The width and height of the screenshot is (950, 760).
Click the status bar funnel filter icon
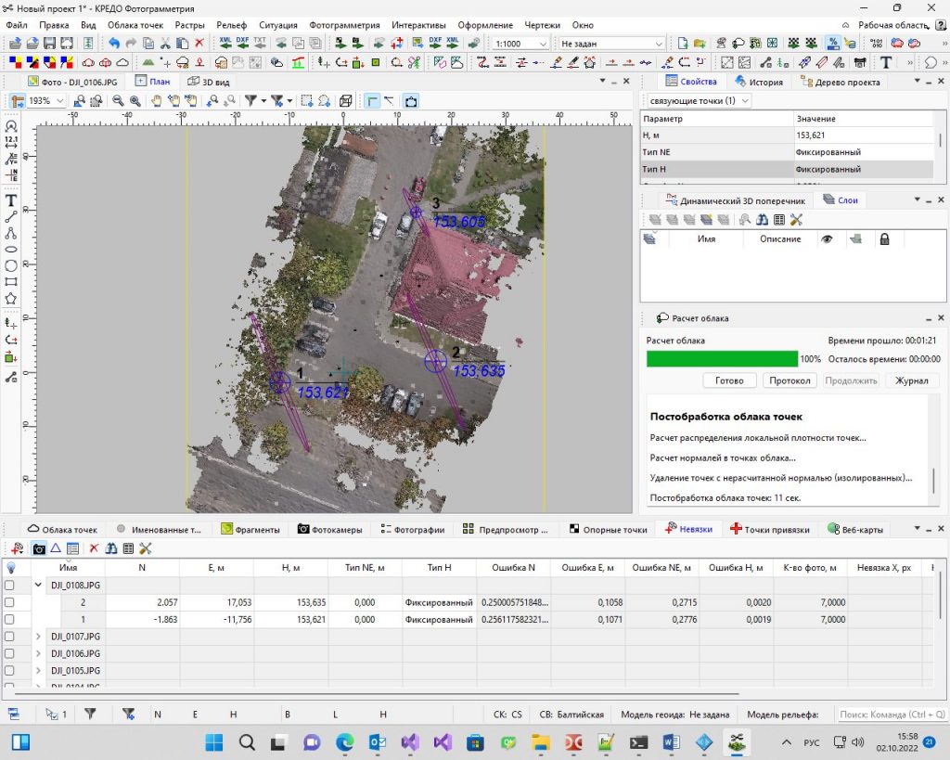point(90,714)
